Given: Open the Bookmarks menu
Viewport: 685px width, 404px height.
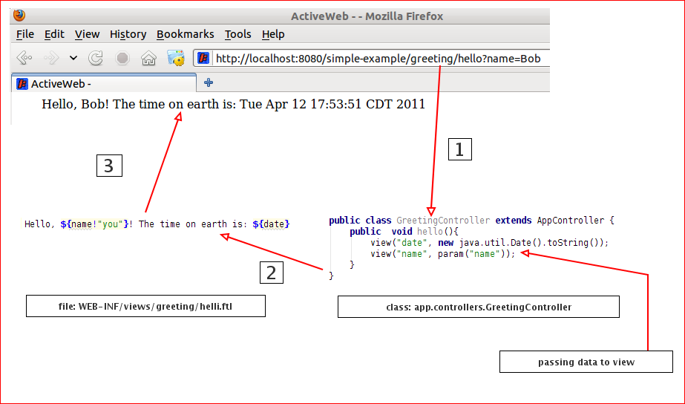Looking at the screenshot, I should (x=186, y=34).
